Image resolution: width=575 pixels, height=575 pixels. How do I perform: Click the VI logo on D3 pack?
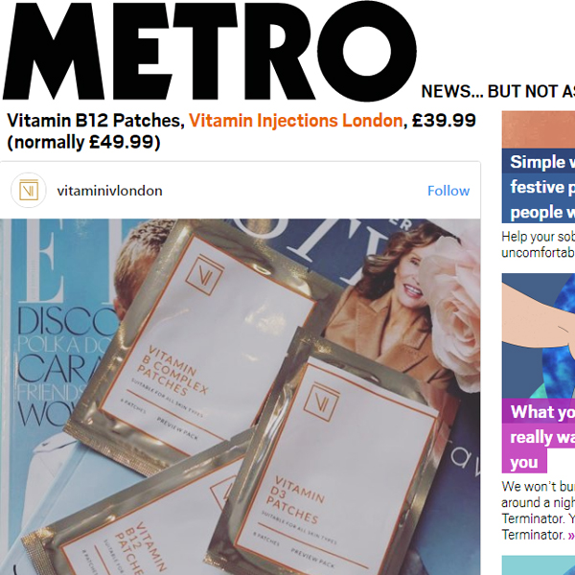tap(321, 402)
